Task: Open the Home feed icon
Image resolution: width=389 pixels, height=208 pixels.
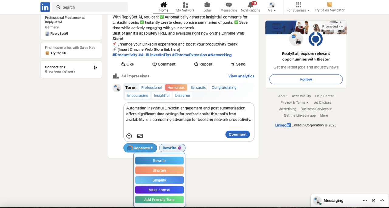Action: point(164,5)
